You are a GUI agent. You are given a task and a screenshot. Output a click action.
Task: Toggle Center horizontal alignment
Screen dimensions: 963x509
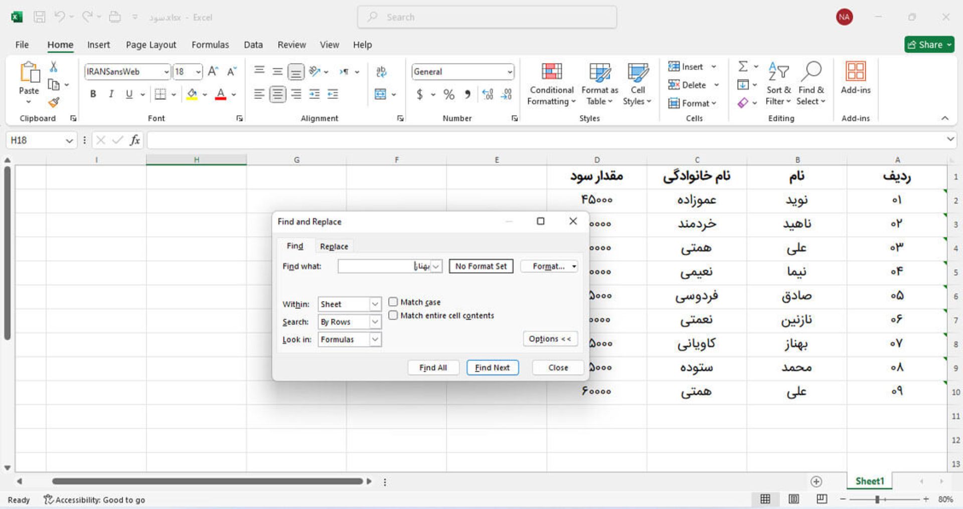click(277, 94)
